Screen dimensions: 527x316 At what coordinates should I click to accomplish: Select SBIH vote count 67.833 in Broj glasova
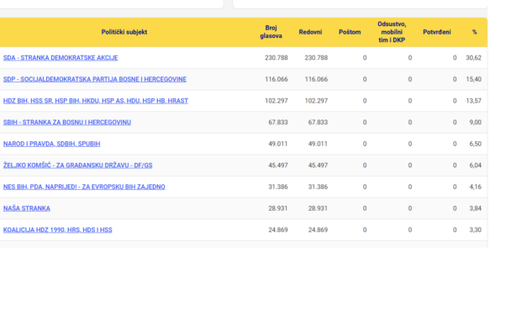click(278, 123)
